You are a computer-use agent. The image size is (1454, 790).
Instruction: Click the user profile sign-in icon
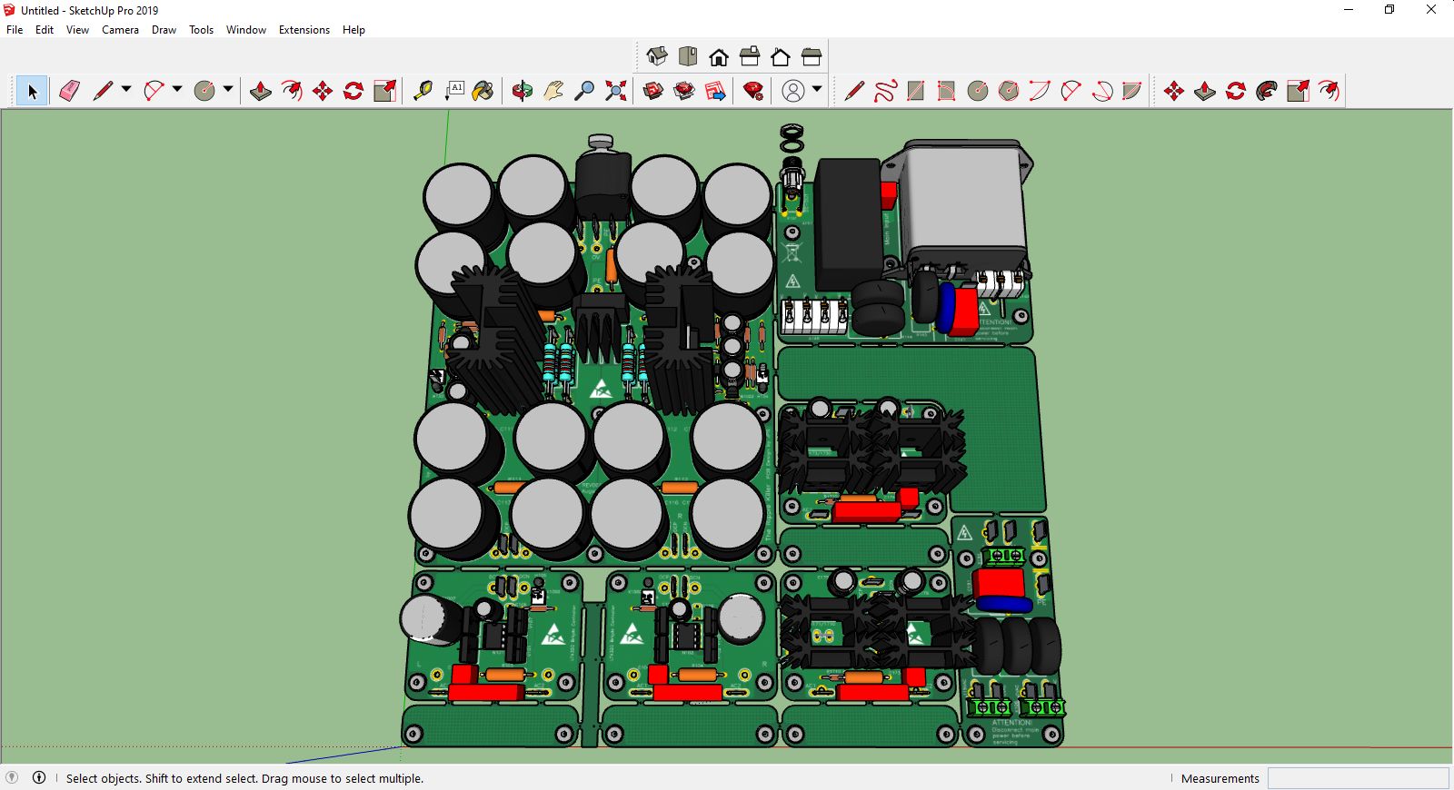793,91
